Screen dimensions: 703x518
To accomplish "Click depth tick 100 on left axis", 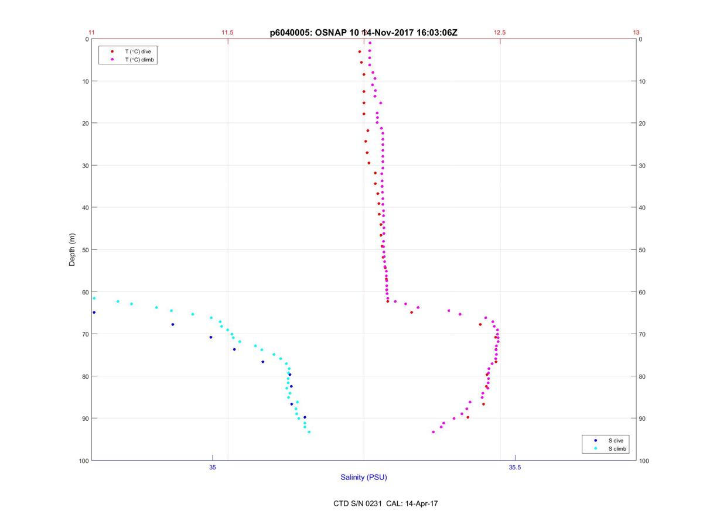I will (83, 461).
